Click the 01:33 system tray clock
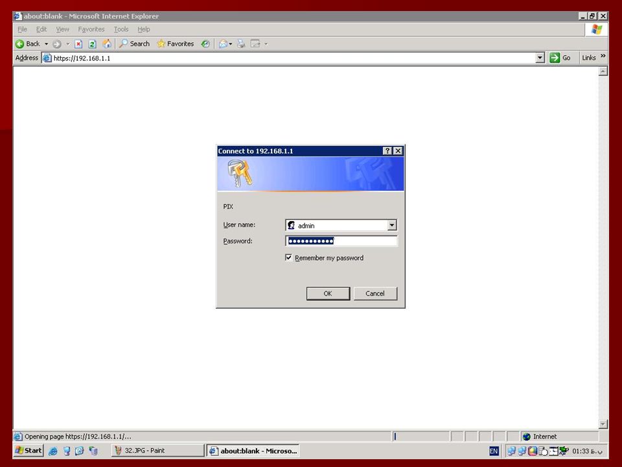The height and width of the screenshot is (467, 622). pos(587,451)
